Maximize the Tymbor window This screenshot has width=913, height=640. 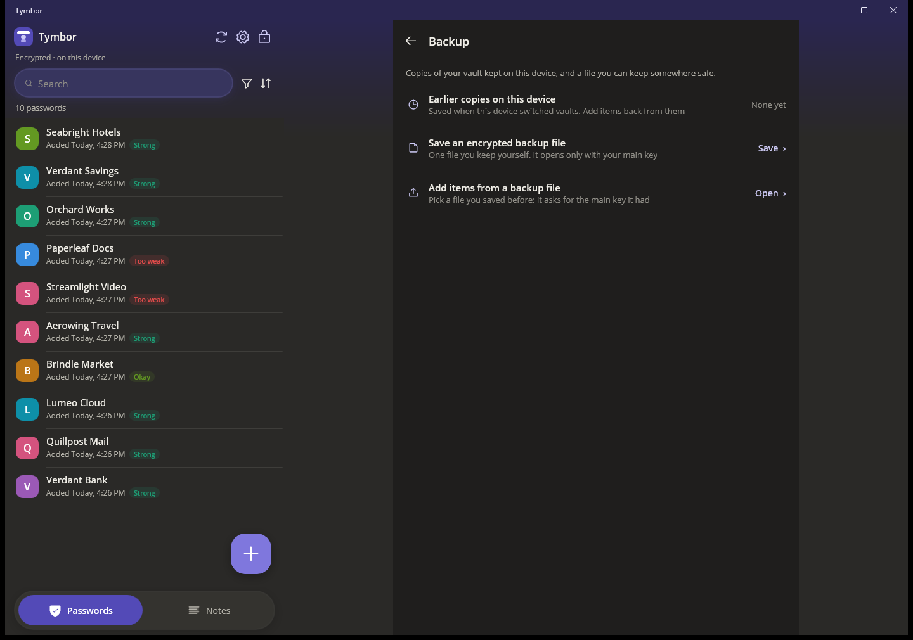864,10
